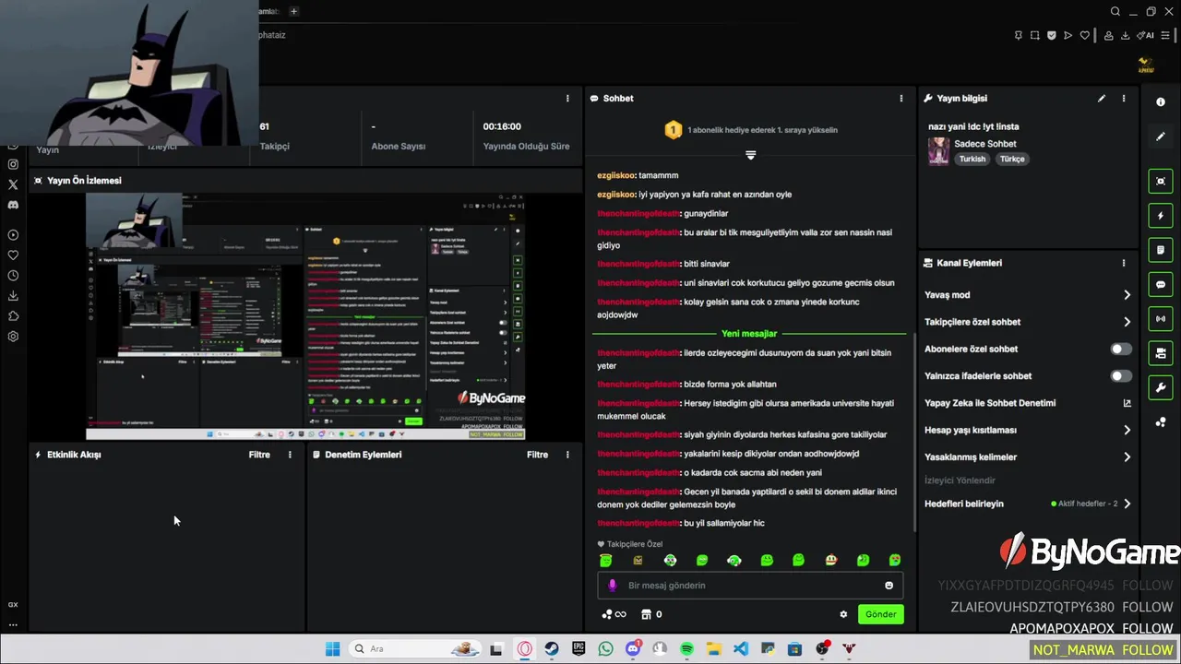1181x664 pixels.
Task: Open Discord from the browser sidebar
Action: point(13,205)
